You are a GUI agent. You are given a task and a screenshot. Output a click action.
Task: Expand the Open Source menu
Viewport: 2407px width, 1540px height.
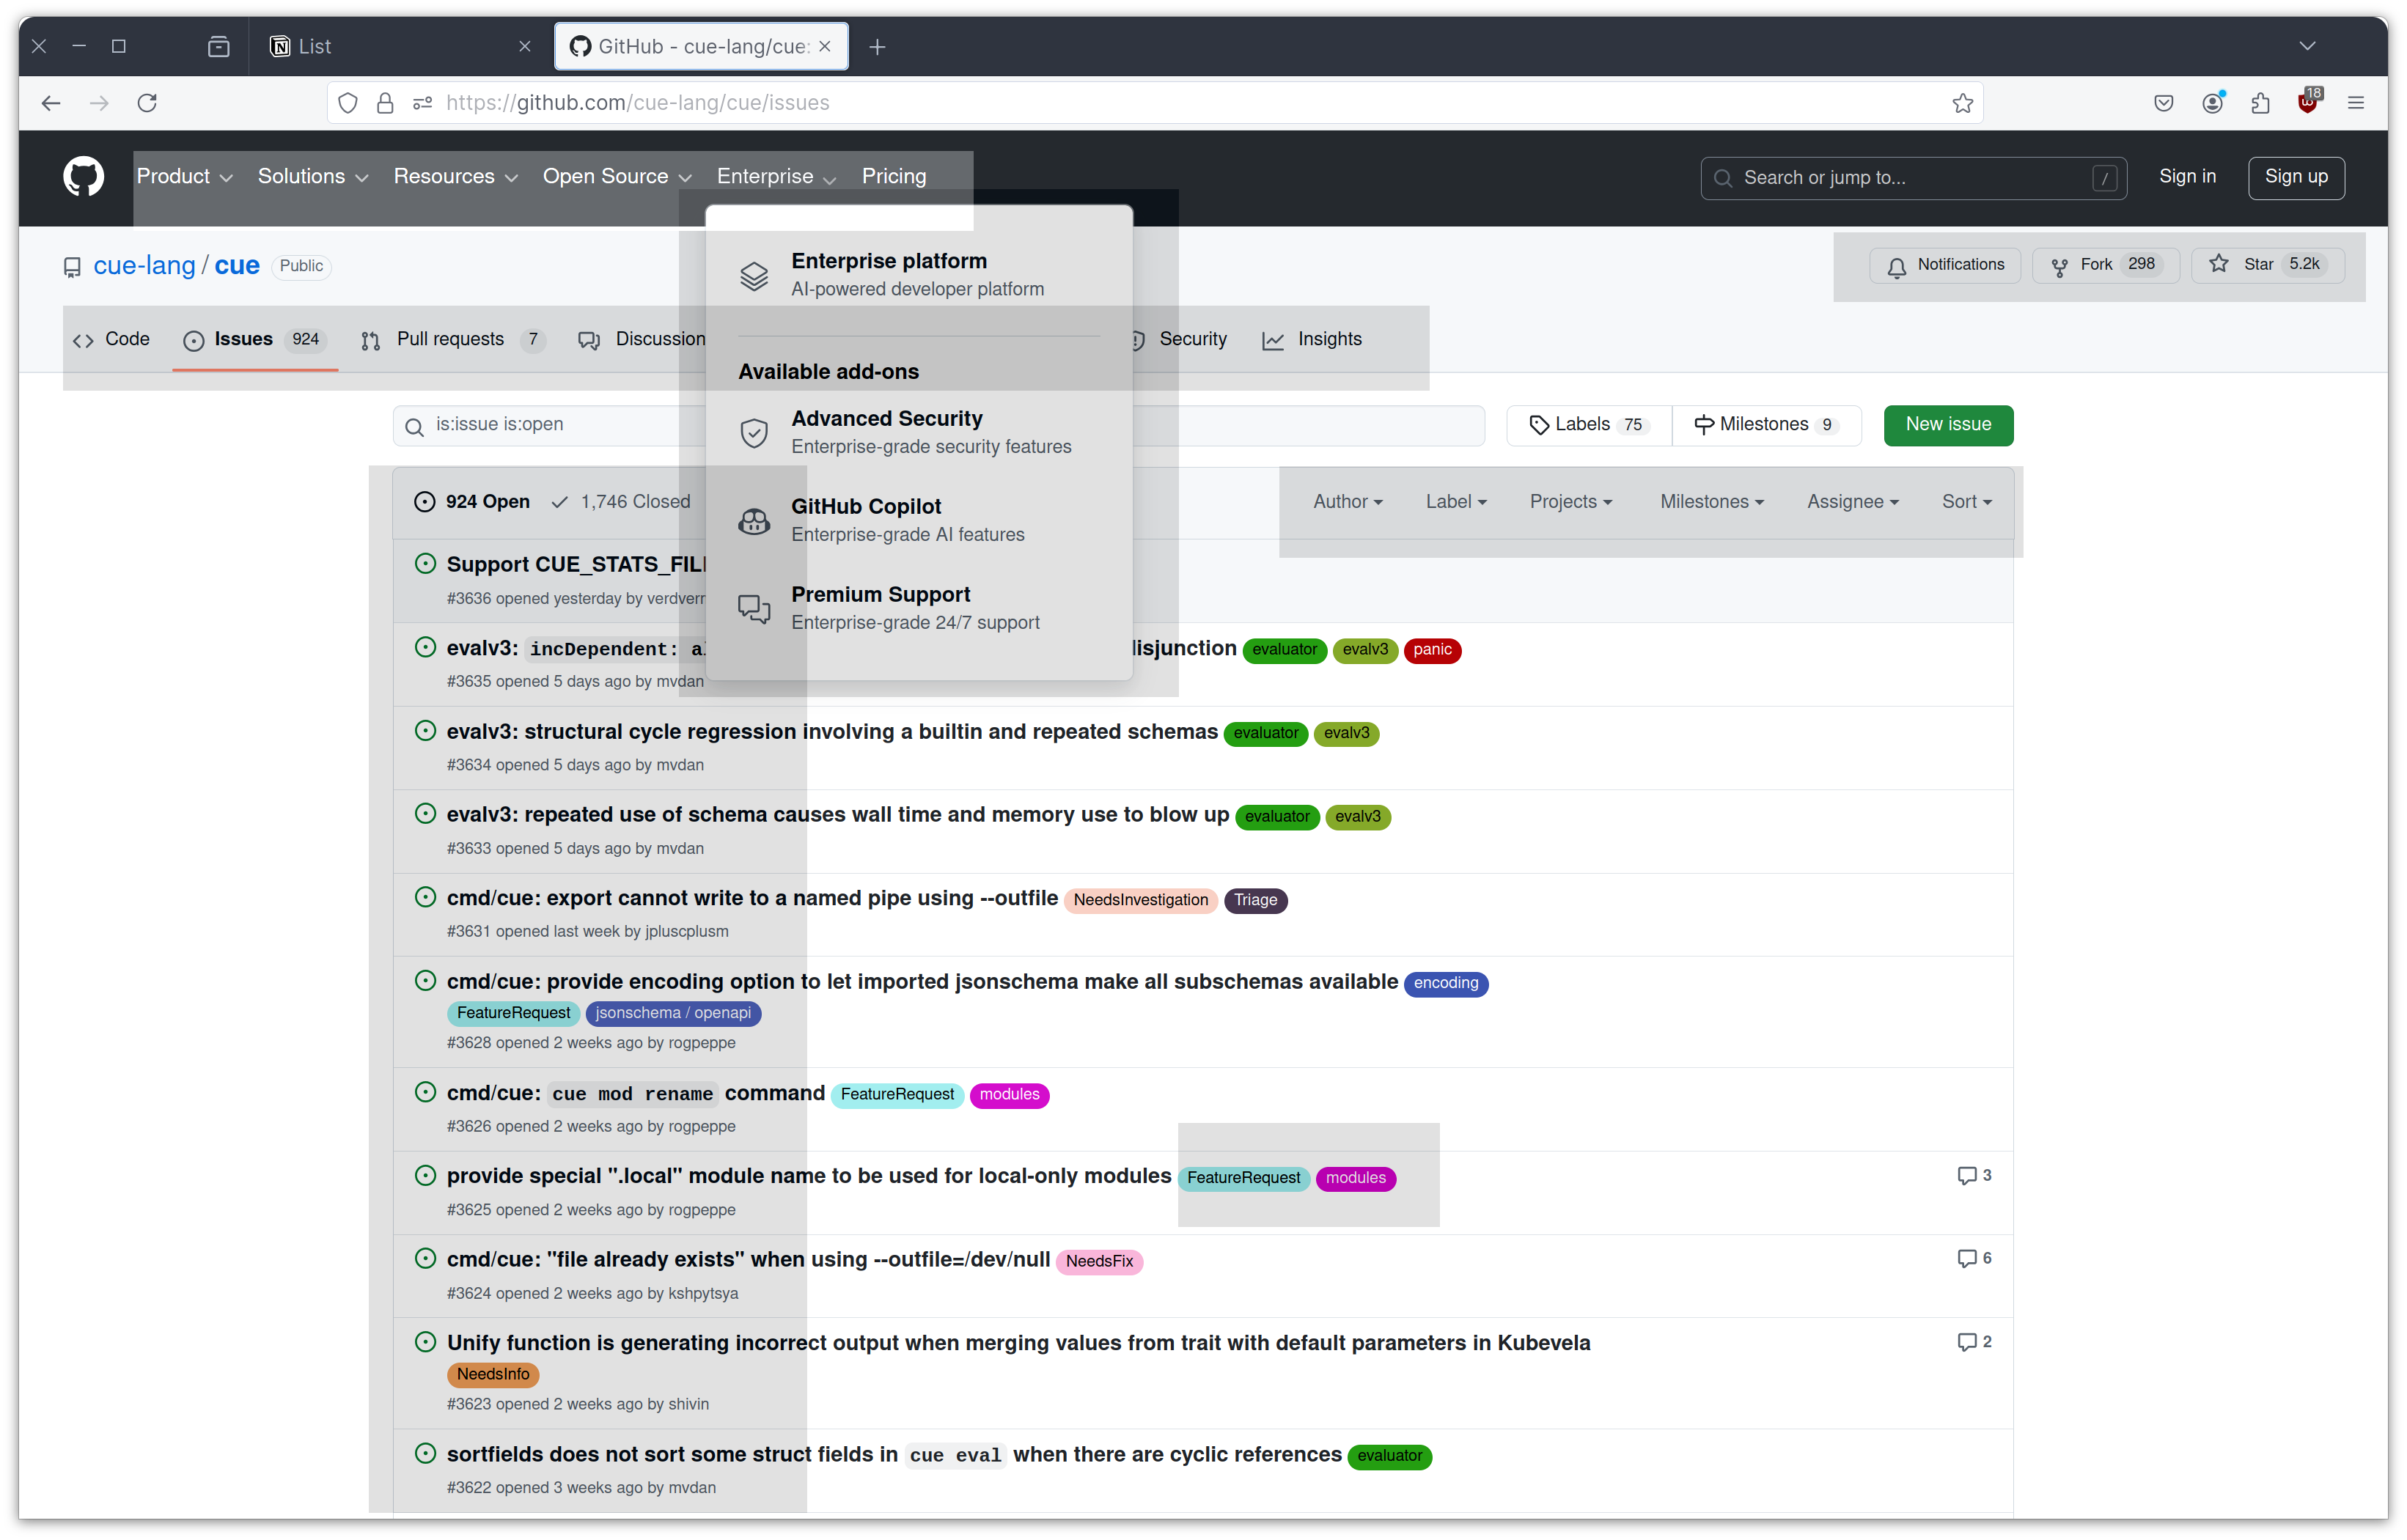[617, 177]
